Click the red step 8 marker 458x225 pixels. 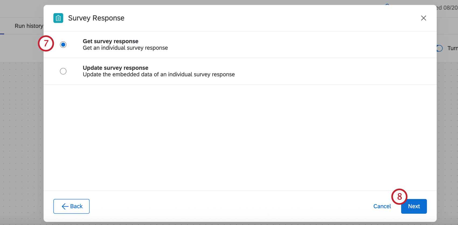pyautogui.click(x=399, y=197)
